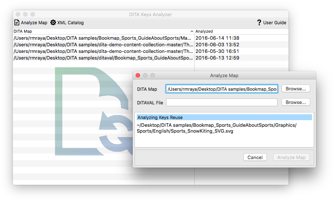
Task: Select the map row analyzed 2016-06-03 13:52
Action: pyautogui.click(x=151, y=44)
